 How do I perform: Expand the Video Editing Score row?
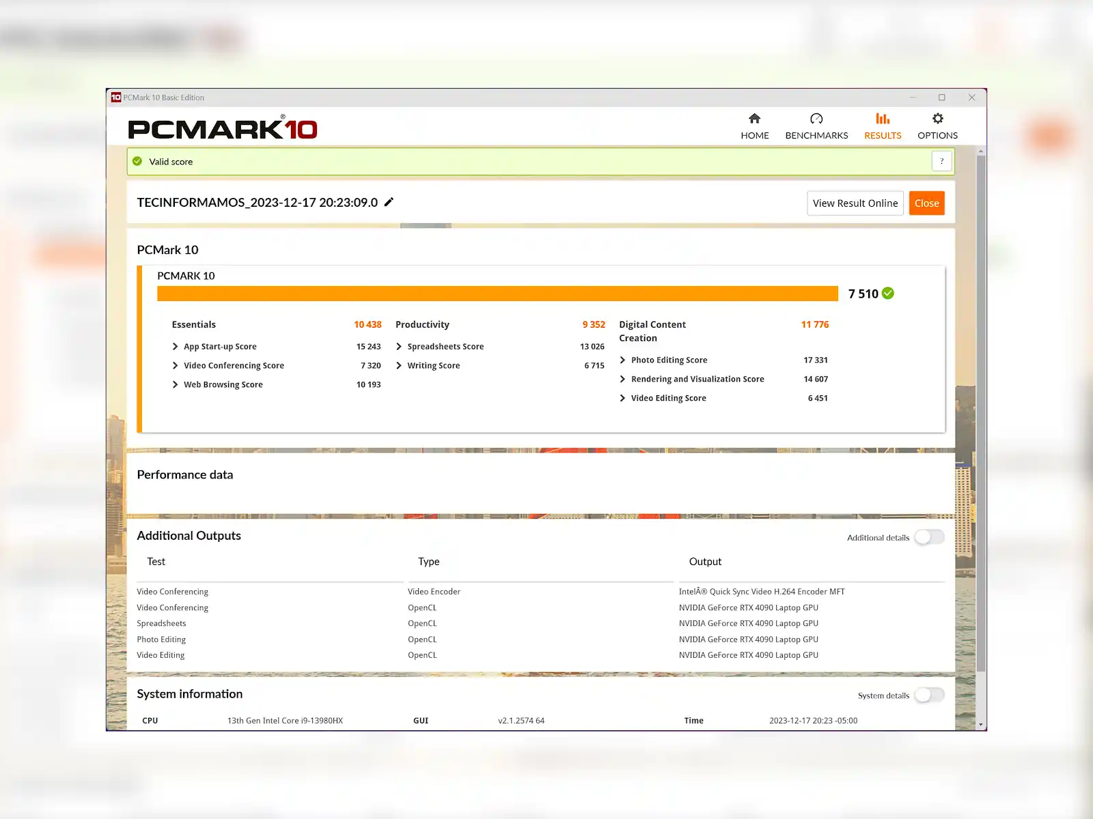click(622, 399)
